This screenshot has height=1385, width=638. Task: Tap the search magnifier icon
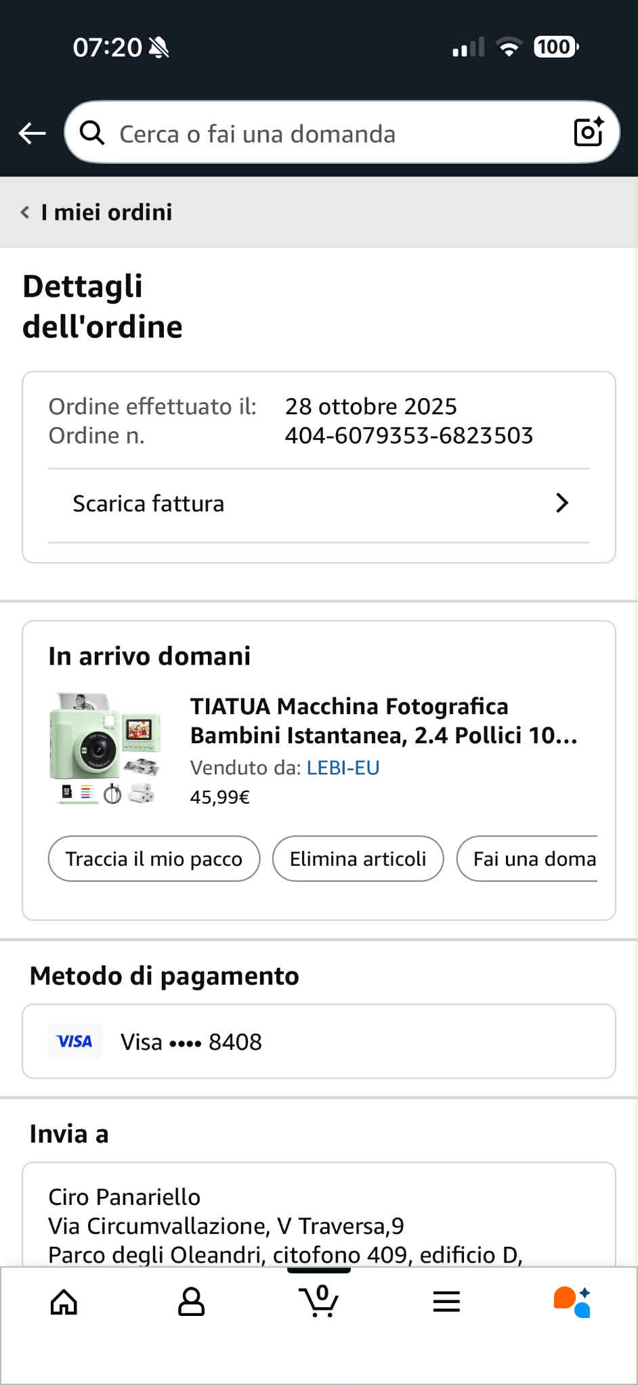click(x=92, y=133)
